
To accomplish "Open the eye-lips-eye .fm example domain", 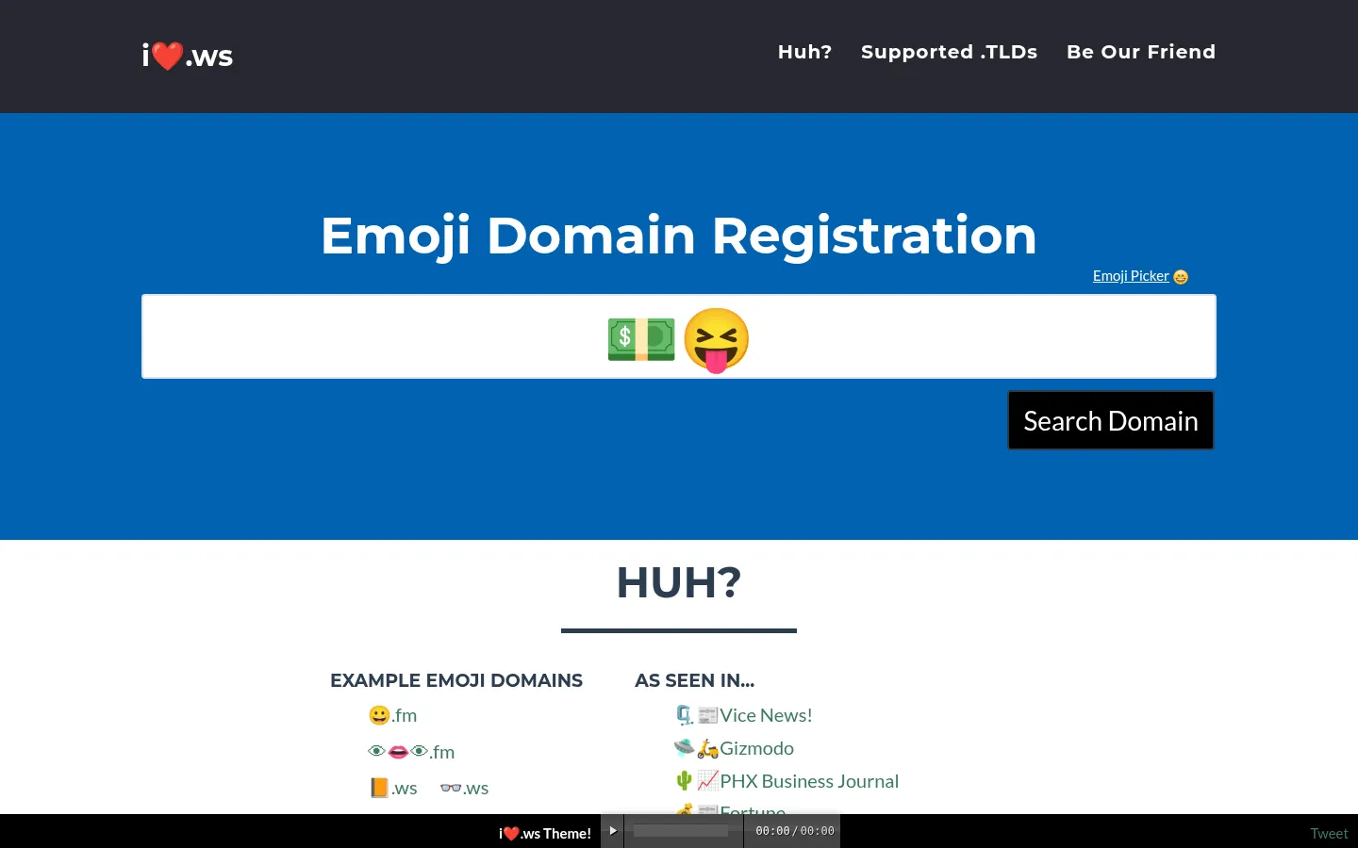I will pos(411,752).
